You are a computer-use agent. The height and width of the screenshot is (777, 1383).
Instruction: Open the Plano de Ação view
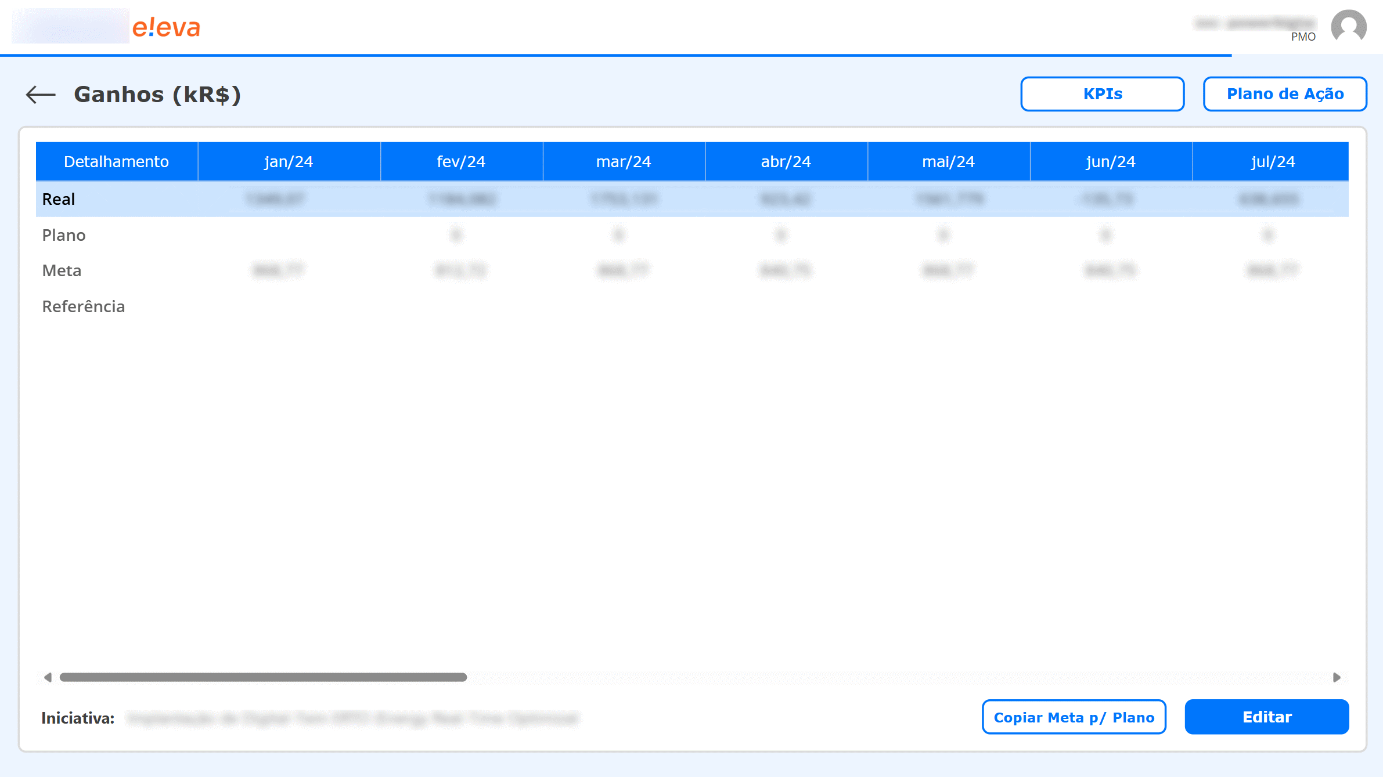1285,93
